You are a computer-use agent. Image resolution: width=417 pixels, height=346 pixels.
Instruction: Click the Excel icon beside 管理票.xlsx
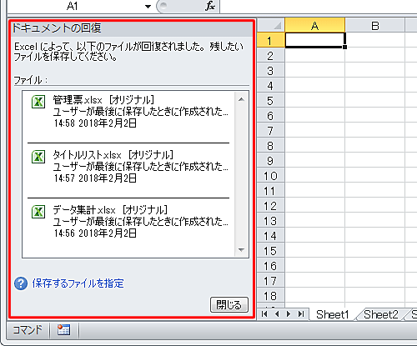(38, 102)
